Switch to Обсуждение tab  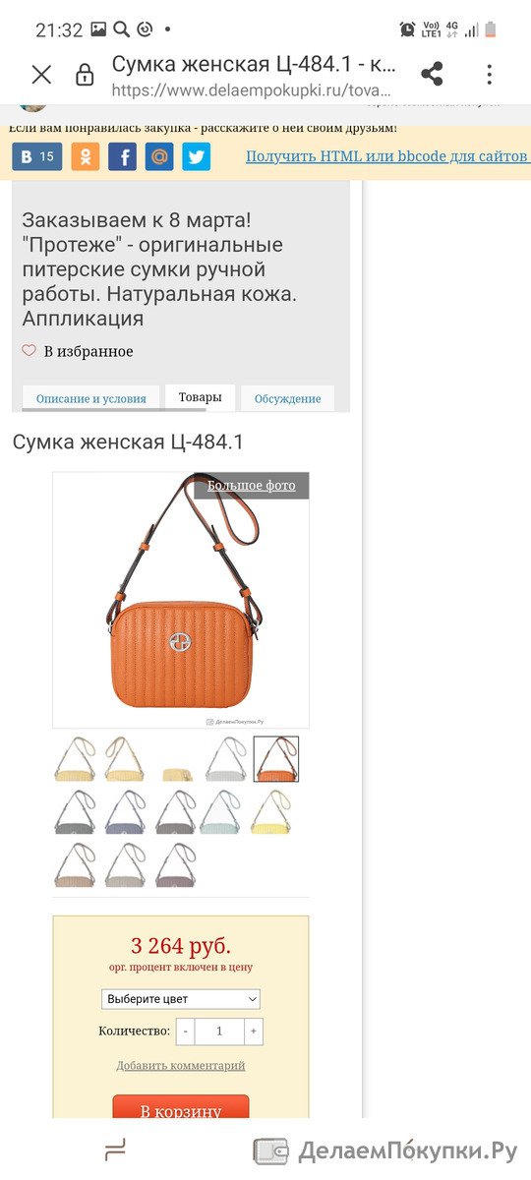pyautogui.click(x=288, y=398)
